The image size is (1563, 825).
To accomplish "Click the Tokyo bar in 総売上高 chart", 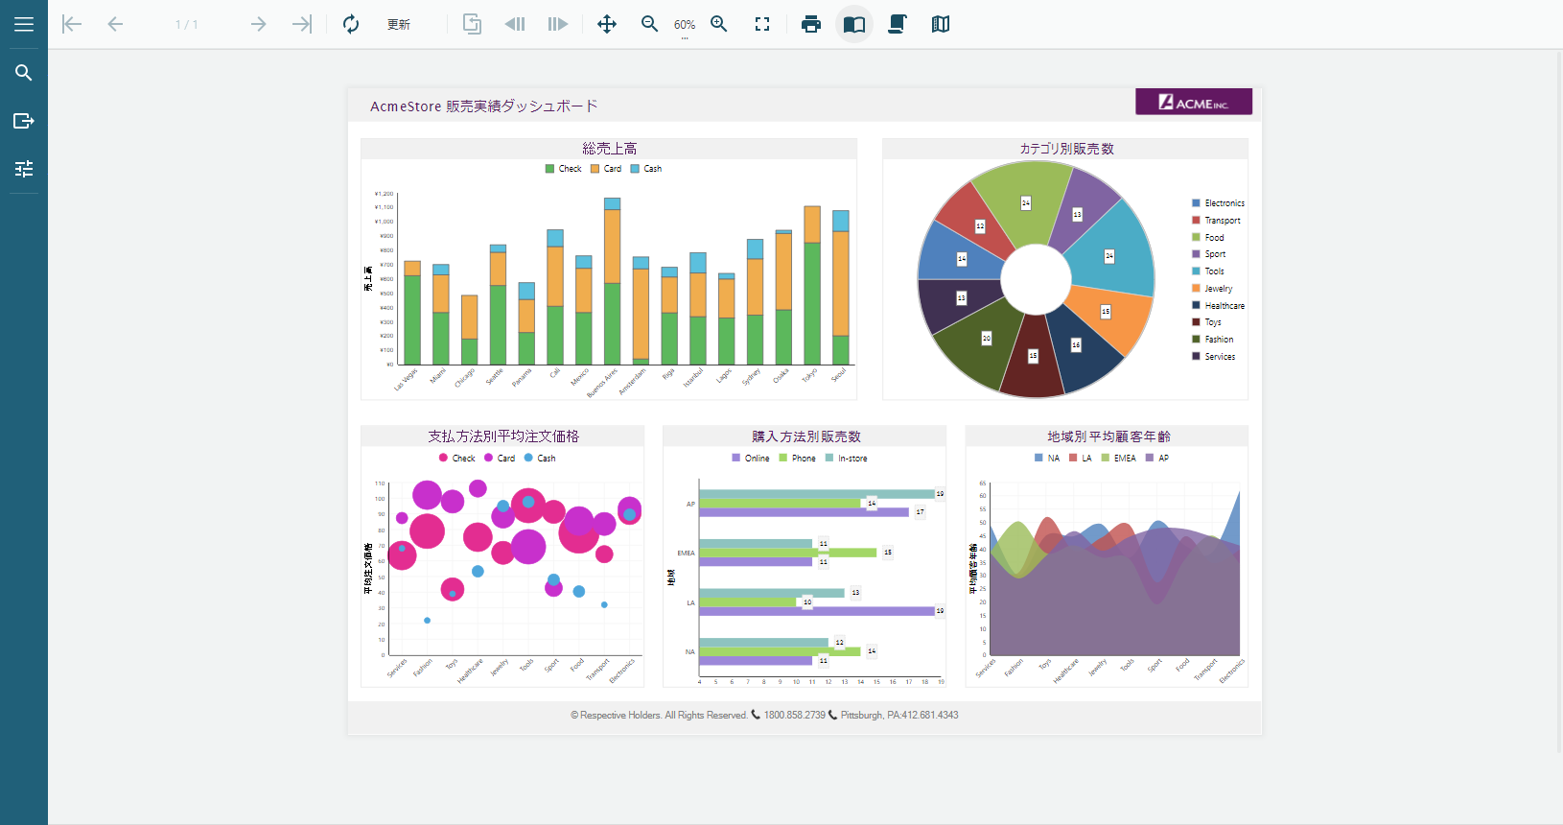I will (x=812, y=285).
